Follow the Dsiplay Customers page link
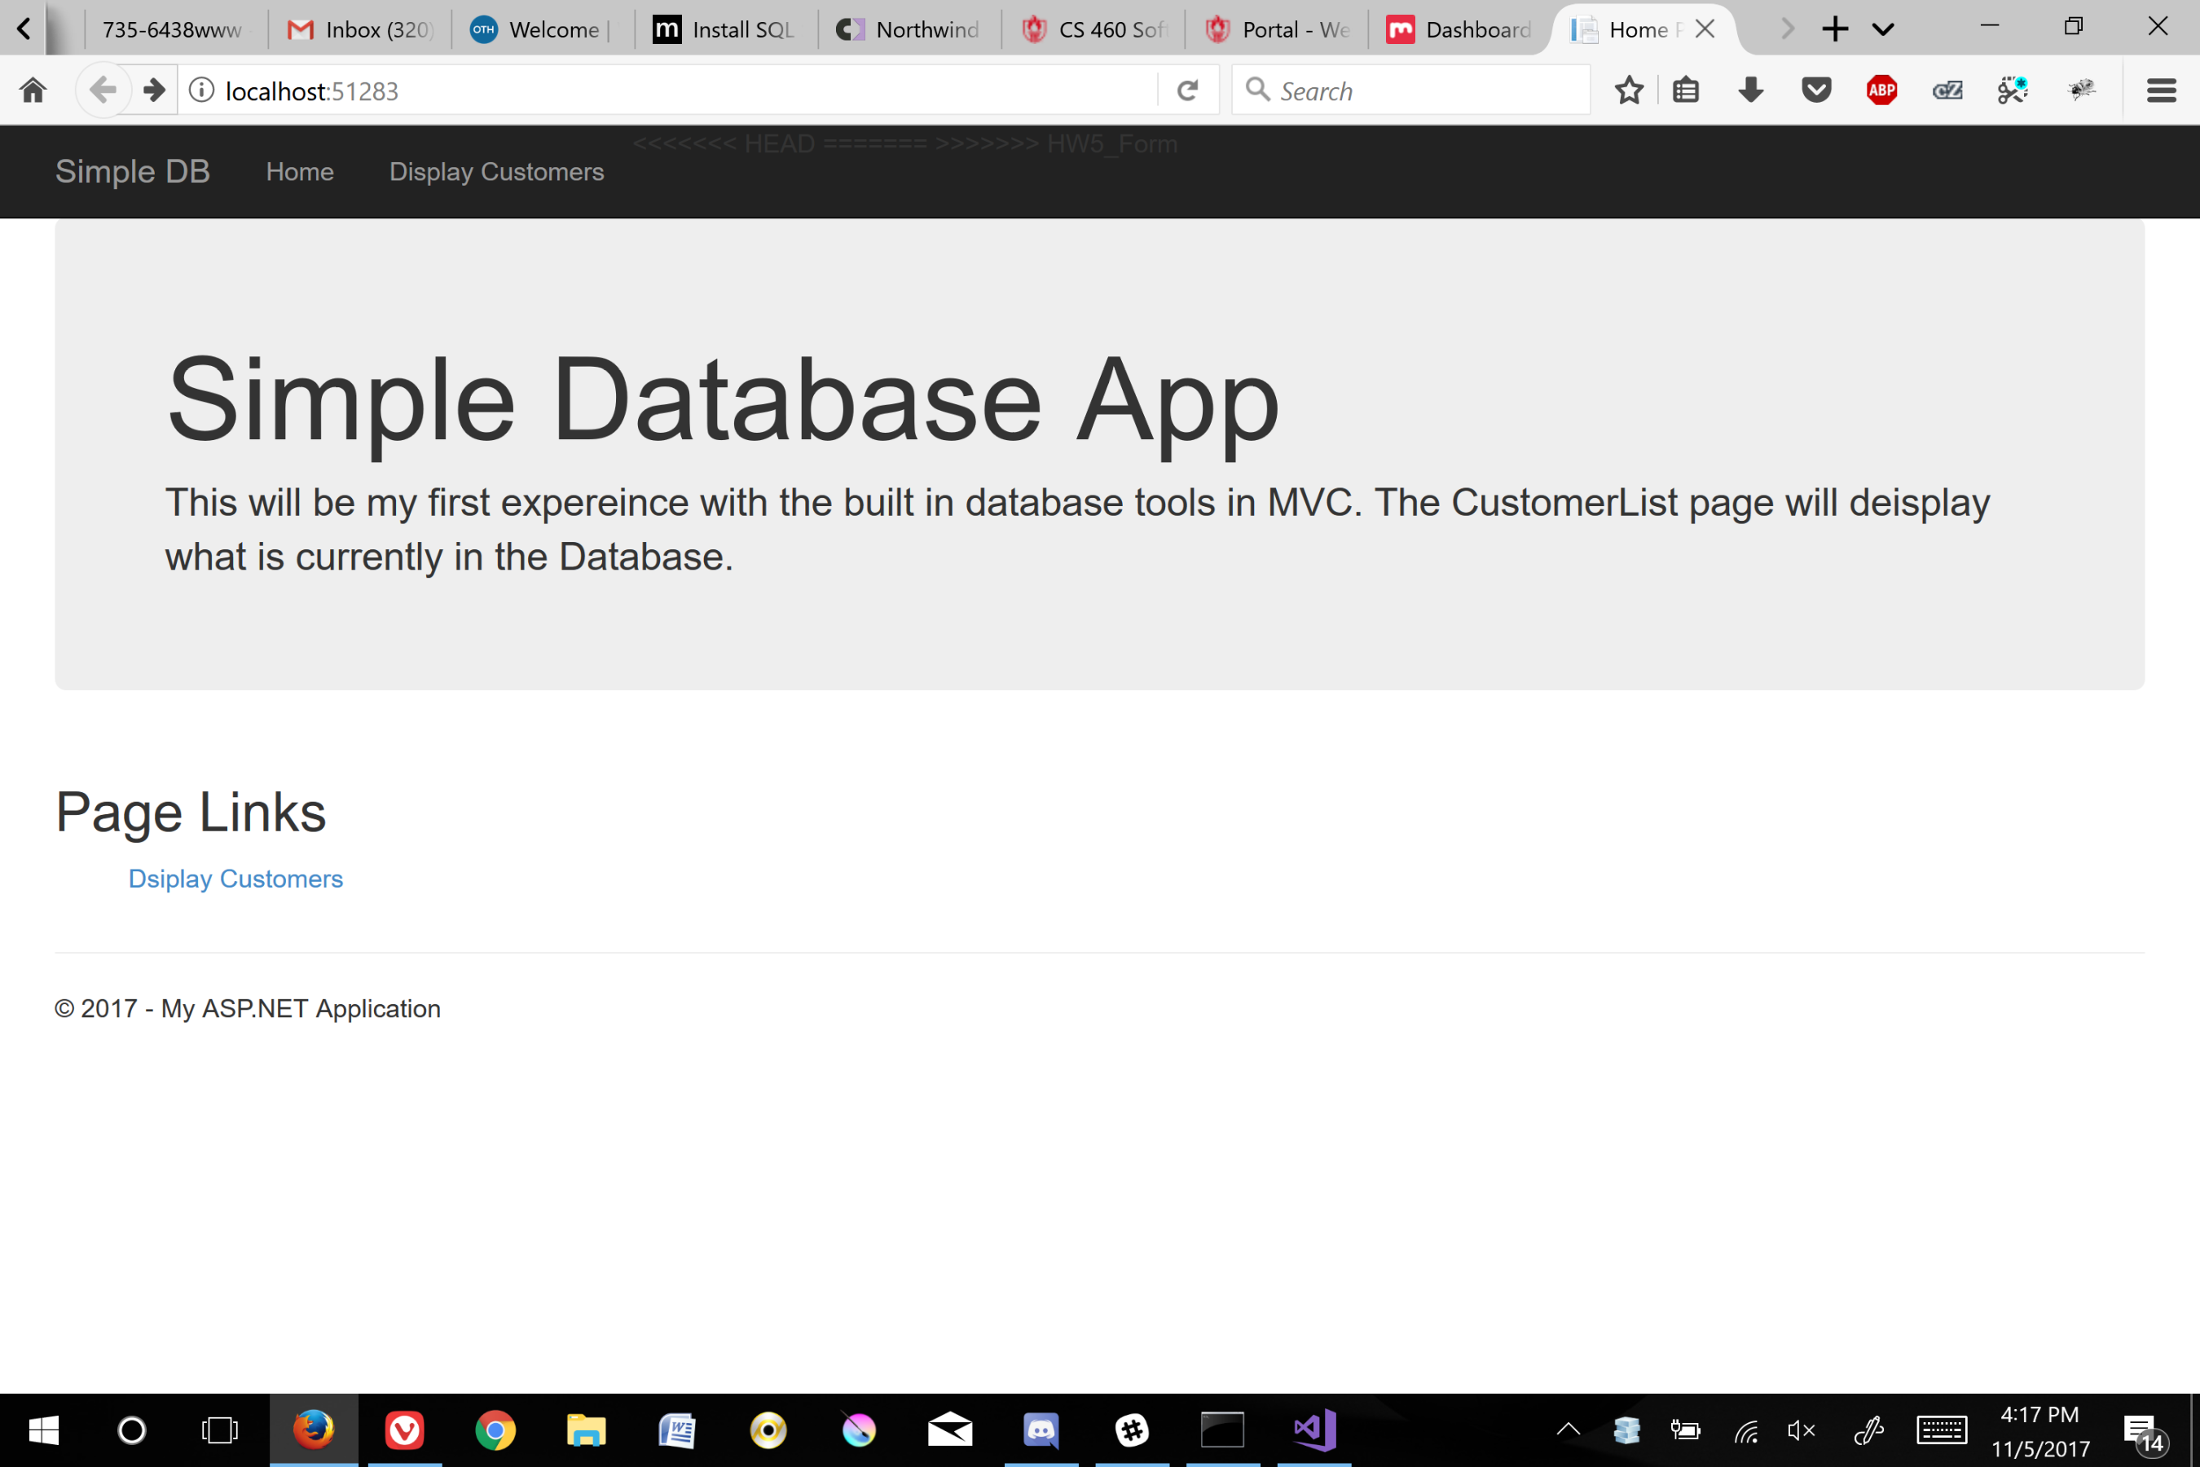The width and height of the screenshot is (2200, 1467). point(235,879)
